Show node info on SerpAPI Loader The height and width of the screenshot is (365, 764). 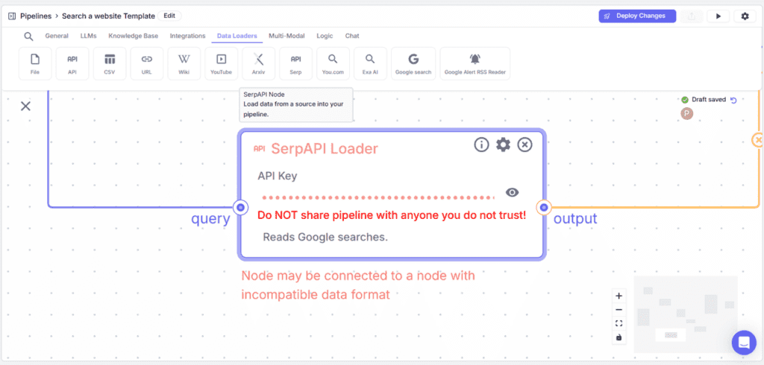482,145
